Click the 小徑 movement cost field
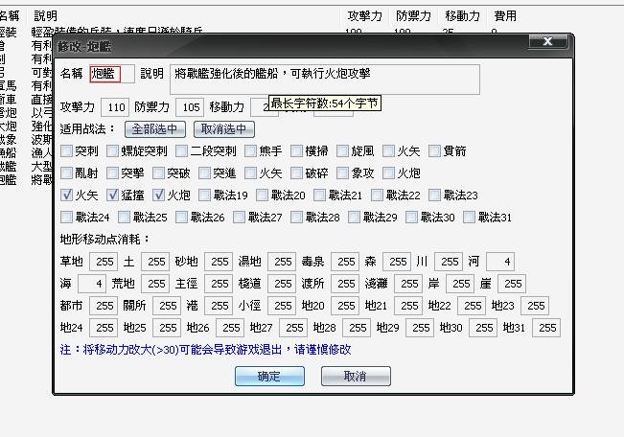The height and width of the screenshot is (437, 624). (282, 306)
